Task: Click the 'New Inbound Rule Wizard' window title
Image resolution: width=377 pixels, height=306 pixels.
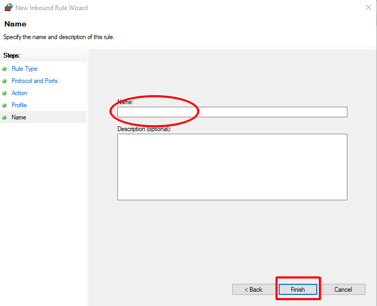Action: coord(51,8)
